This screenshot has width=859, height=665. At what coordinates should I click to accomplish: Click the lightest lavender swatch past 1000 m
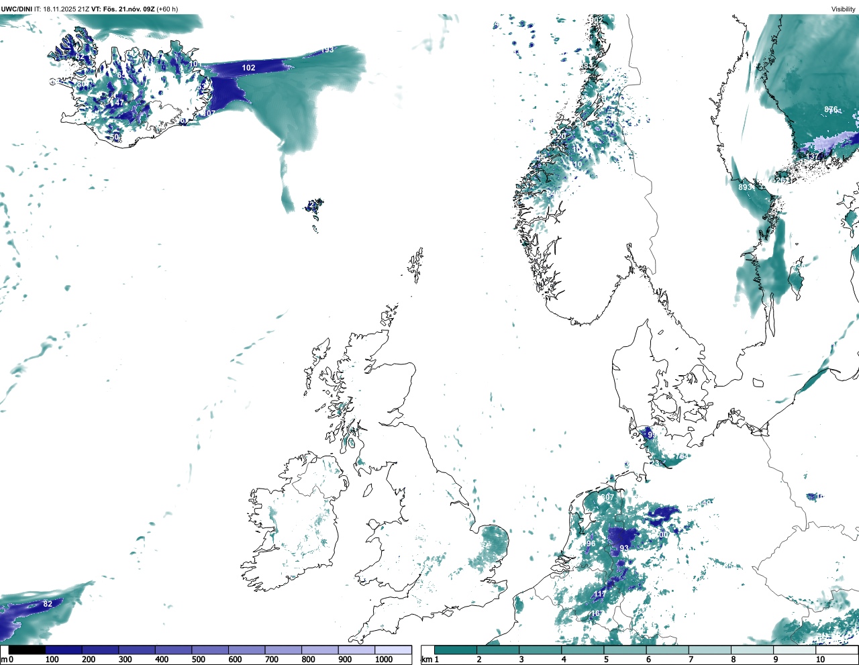point(393,650)
